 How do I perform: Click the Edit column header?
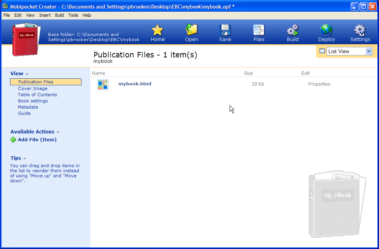pyautogui.click(x=306, y=73)
